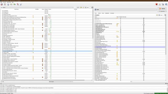Click the red heart Endorse icon
Screen dimensions: 168x94
tap(156, 4)
